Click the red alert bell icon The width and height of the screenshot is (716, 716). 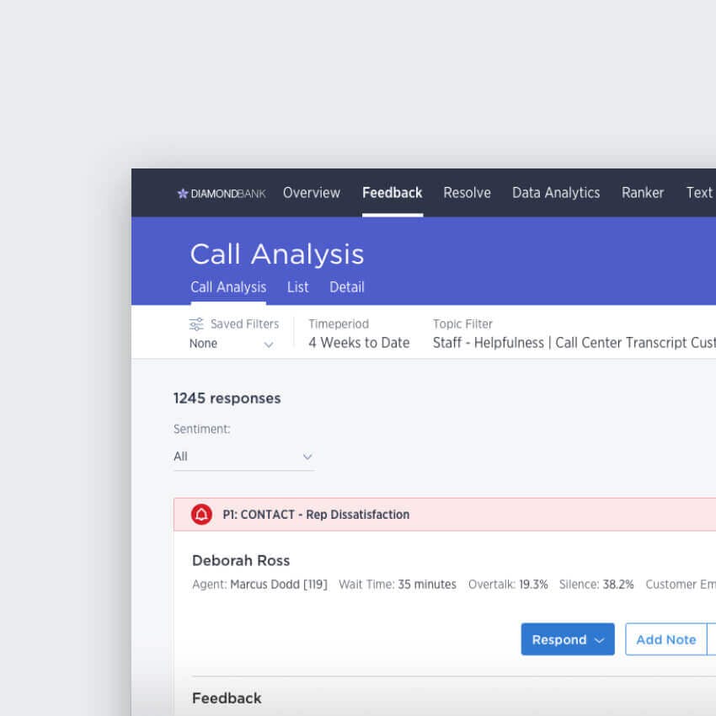coord(201,515)
